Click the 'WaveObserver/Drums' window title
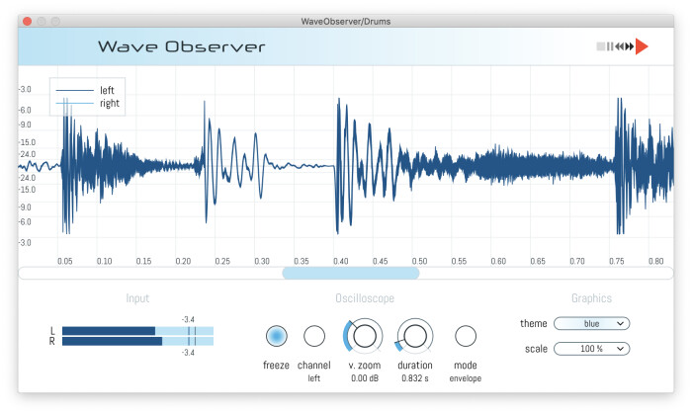Image resolution: width=692 pixels, height=414 pixels. (x=346, y=21)
